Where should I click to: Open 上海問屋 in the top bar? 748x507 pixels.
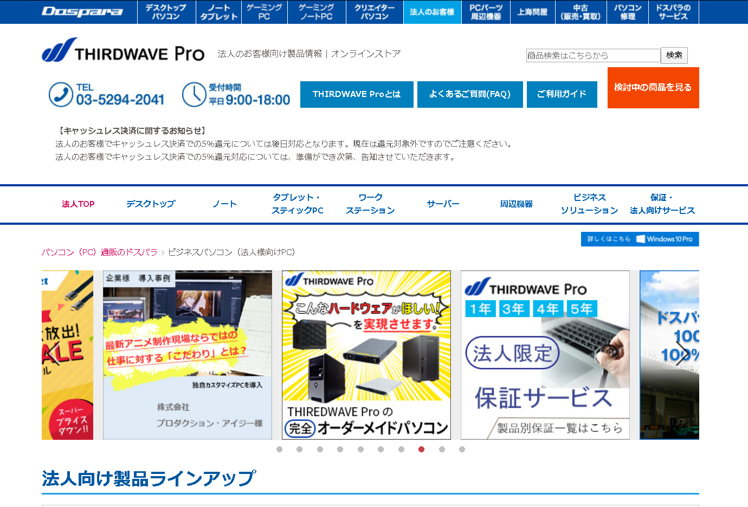pyautogui.click(x=532, y=12)
